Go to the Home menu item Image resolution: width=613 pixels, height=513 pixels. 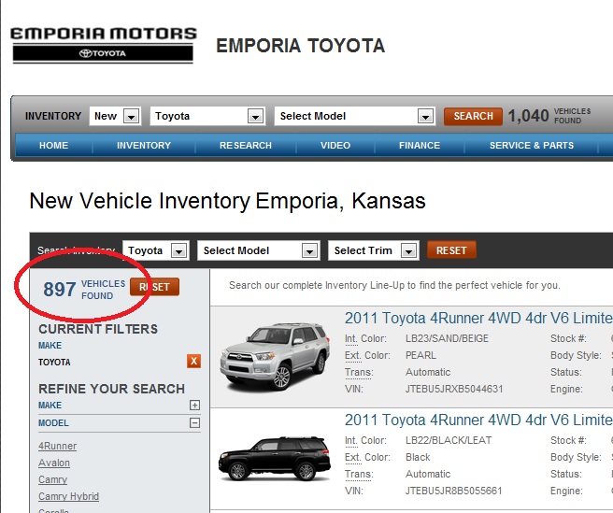click(53, 146)
